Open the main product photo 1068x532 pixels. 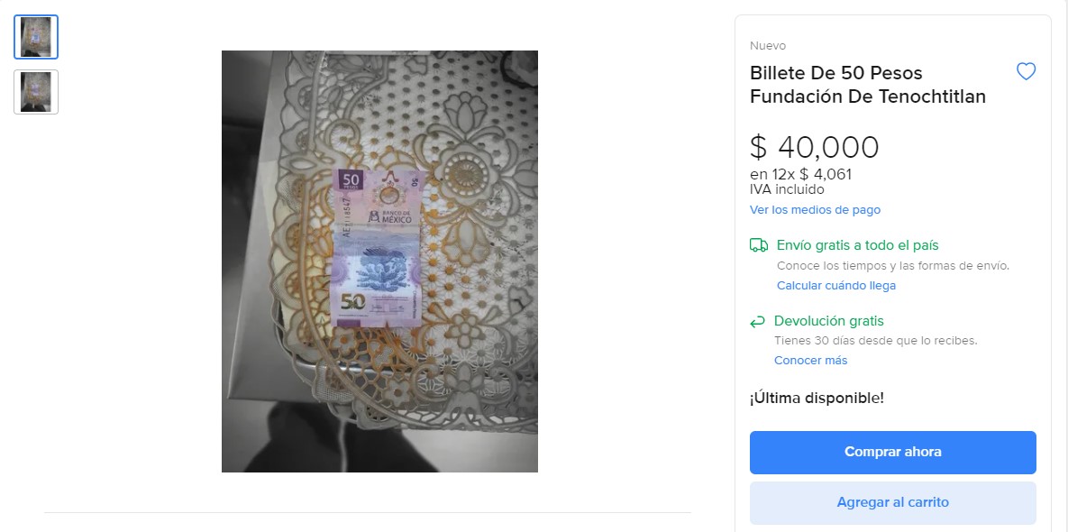pos(379,261)
